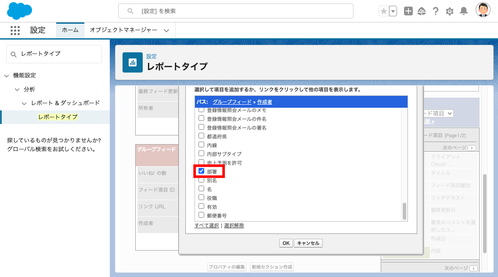Open the favorites list dropdown arrow
Viewport: 498px width, 277px height.
tap(393, 11)
